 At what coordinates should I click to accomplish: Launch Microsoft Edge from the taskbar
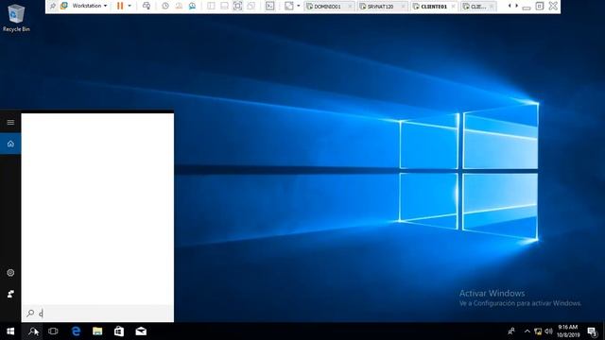(x=76, y=331)
